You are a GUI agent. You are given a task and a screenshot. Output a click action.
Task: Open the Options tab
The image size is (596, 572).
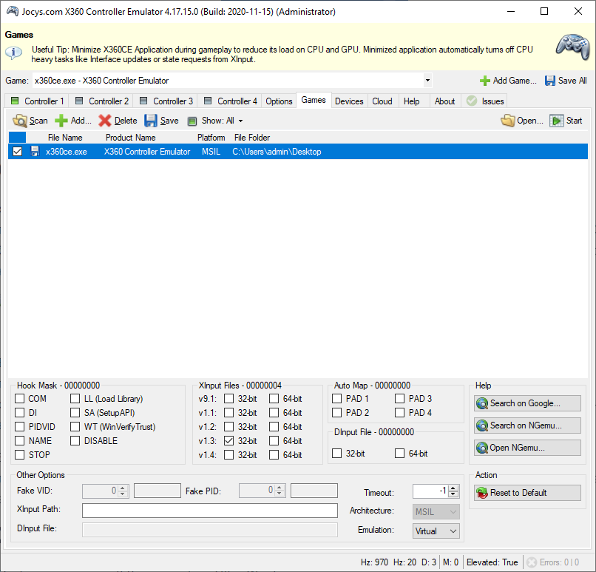[x=279, y=101]
